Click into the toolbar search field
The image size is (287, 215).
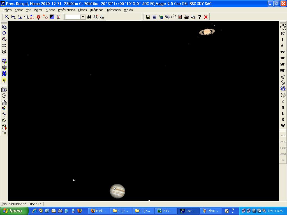73,17
